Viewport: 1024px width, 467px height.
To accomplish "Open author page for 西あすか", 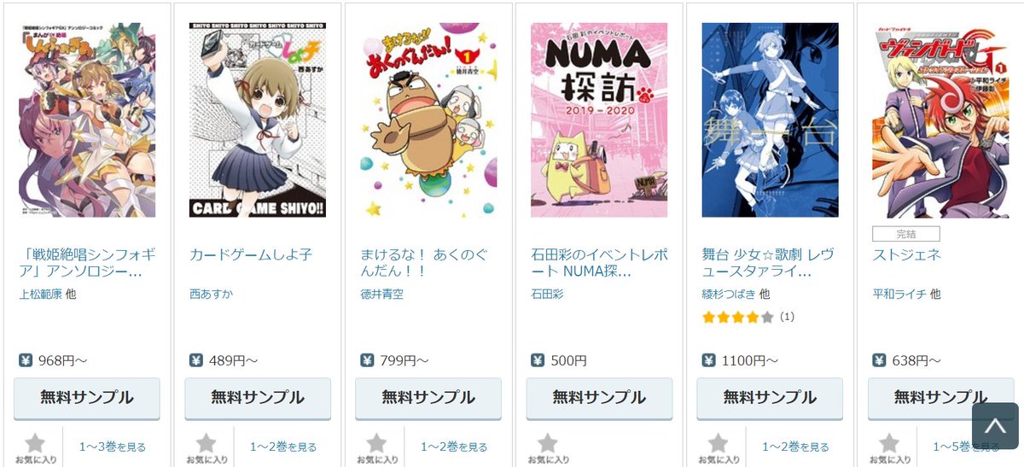I will pos(211,294).
